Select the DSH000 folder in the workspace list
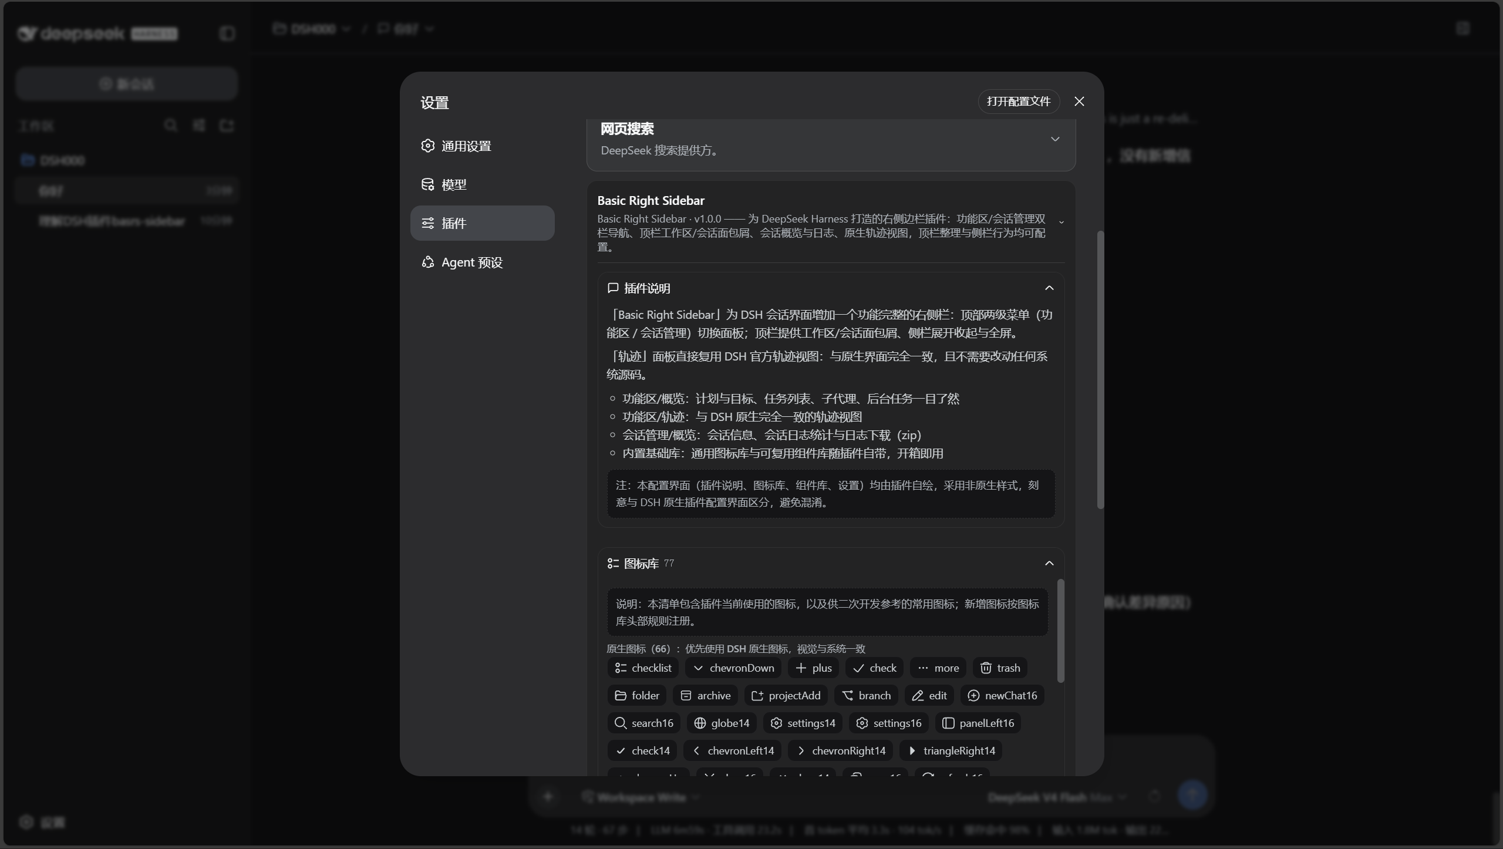The image size is (1503, 849). (127, 160)
